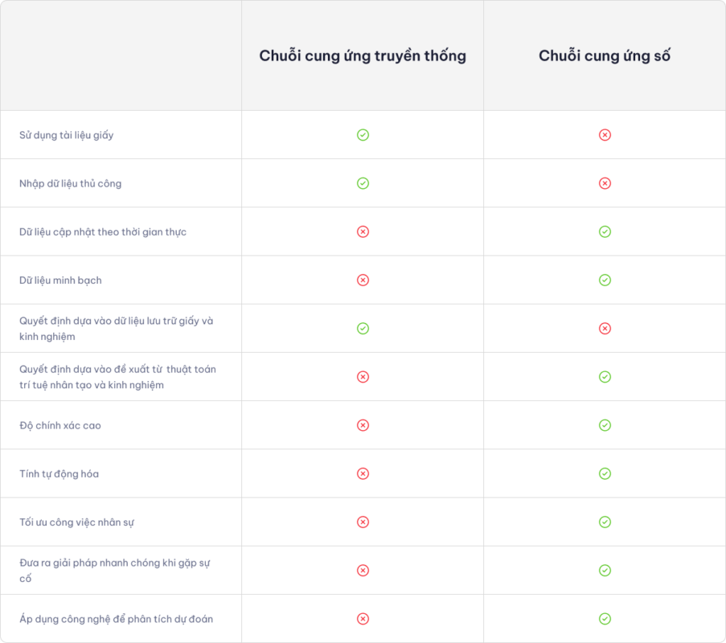726x643 pixels.
Task: Click red cross for paper documents, digital column
Action: click(605, 135)
